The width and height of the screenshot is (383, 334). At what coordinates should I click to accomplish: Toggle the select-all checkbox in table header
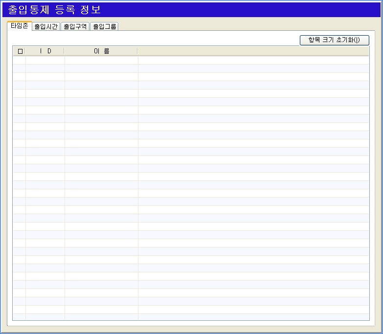click(20, 51)
